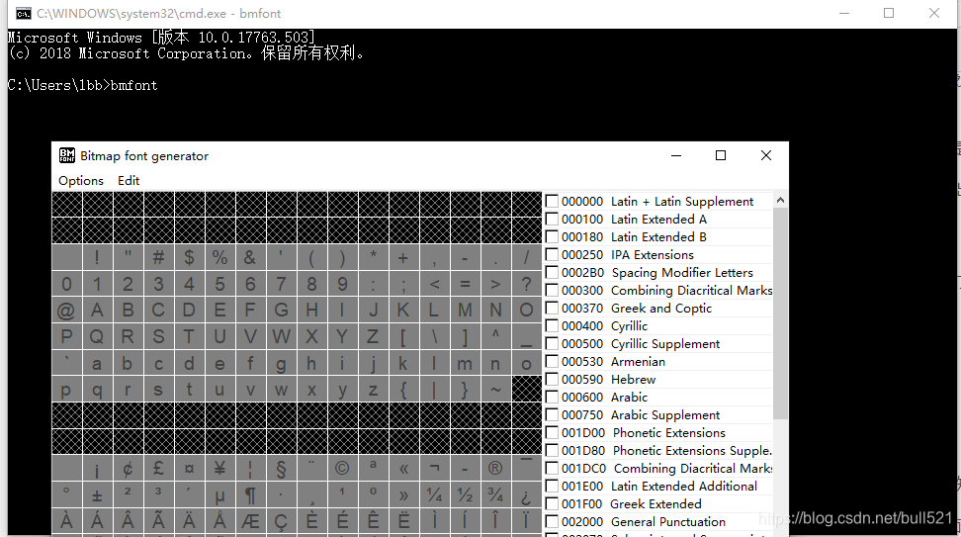Select the digit 0 glyph cell
Screen dimensions: 961x537
pyautogui.click(x=67, y=284)
